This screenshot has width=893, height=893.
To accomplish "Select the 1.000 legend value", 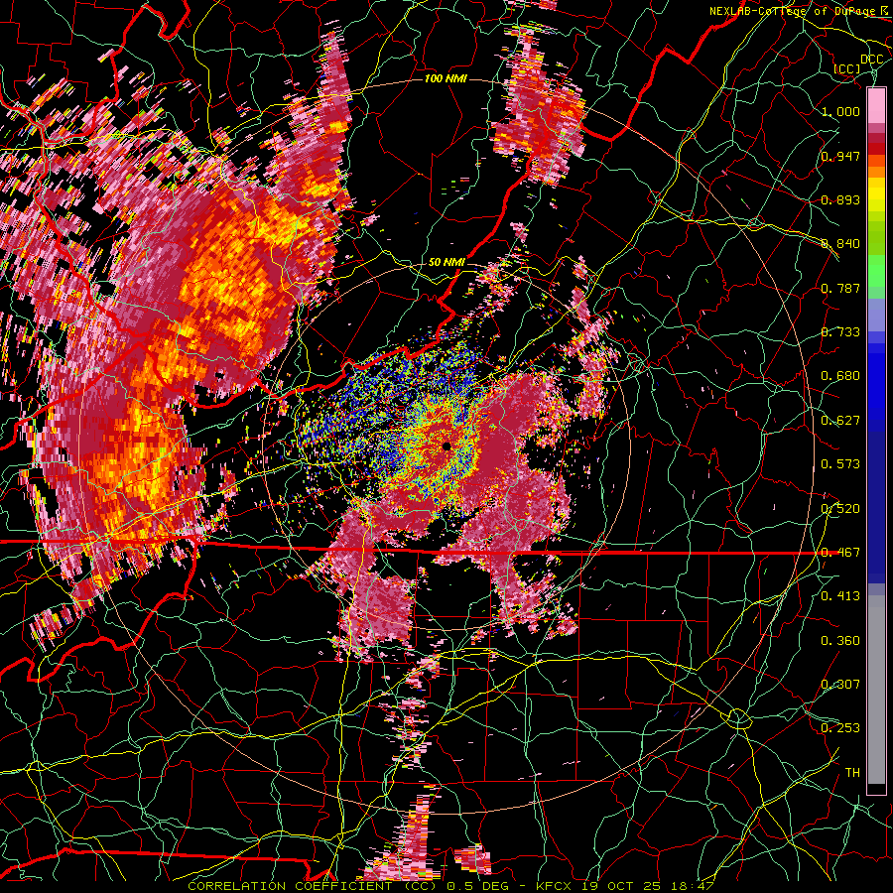I will pyautogui.click(x=840, y=111).
